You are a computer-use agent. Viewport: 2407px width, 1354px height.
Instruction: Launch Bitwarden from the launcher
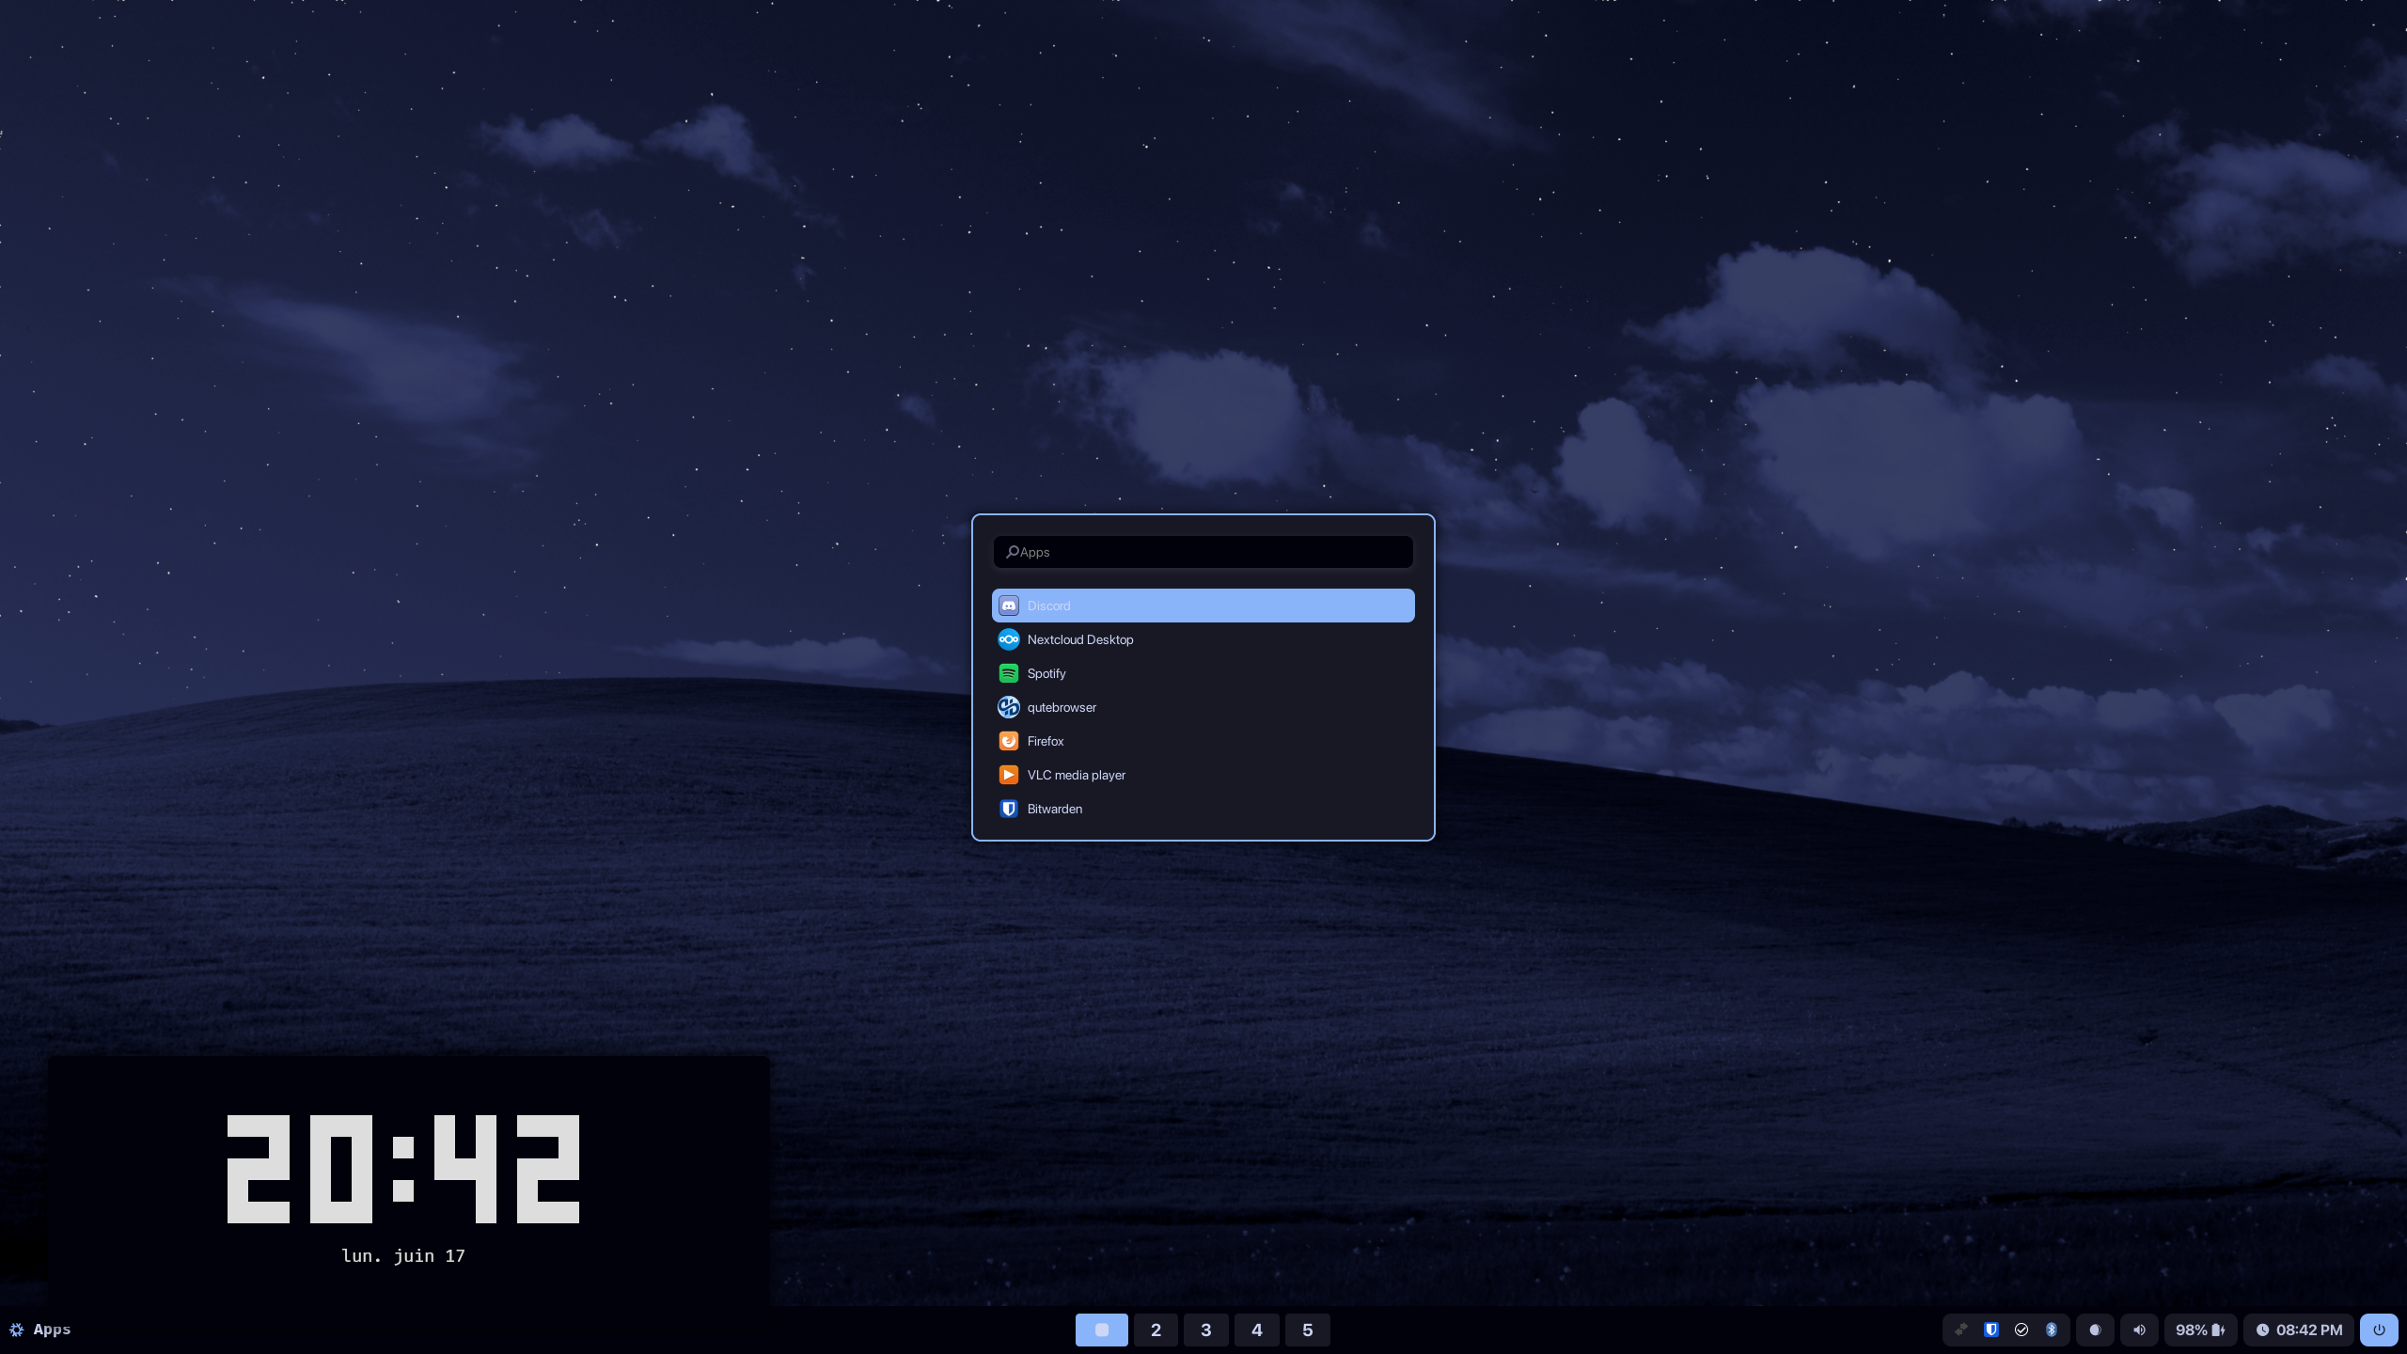(x=1203, y=809)
